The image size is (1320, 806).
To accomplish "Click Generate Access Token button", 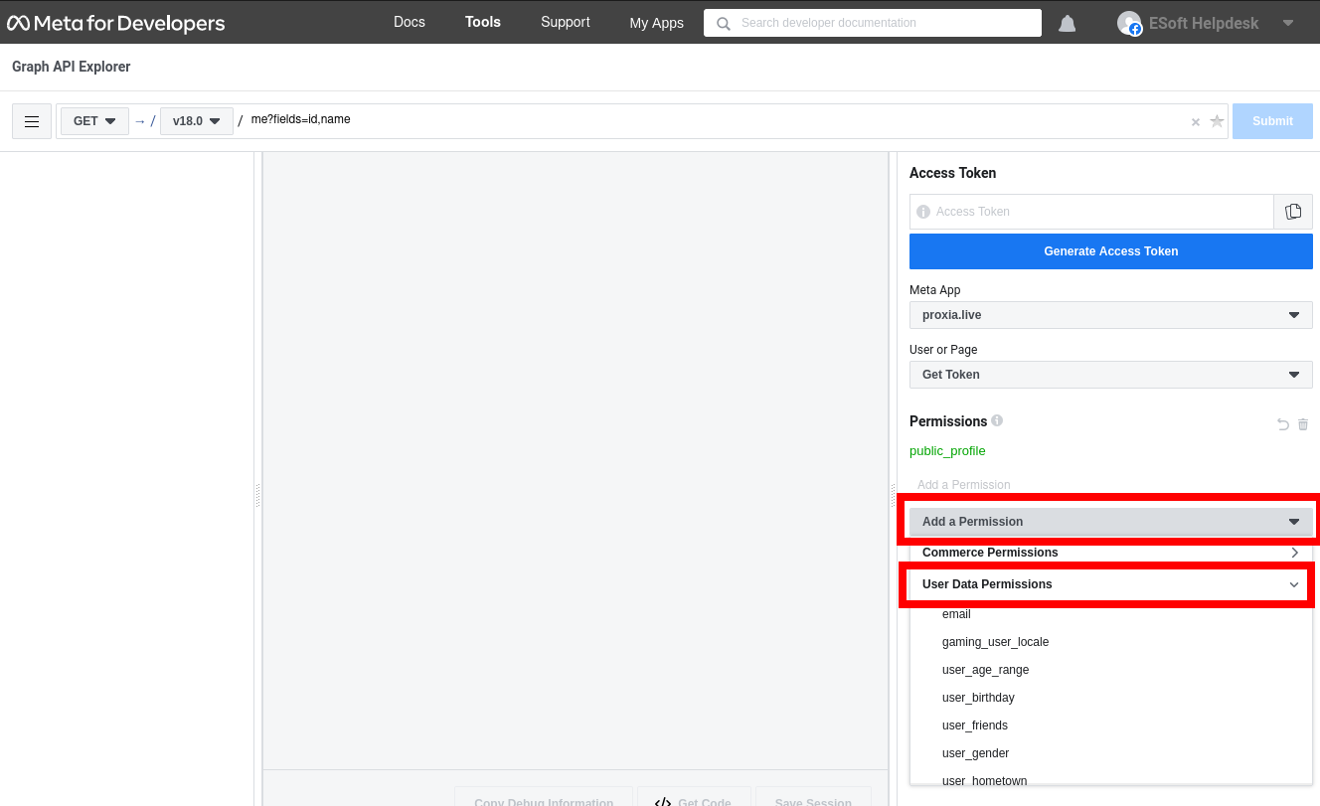I will coord(1110,251).
